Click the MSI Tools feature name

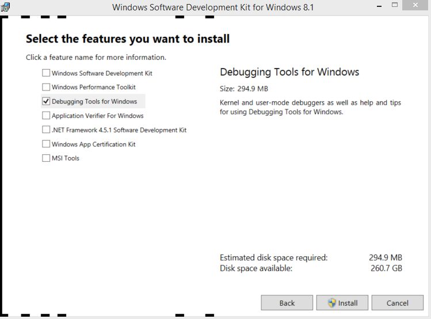click(66, 158)
